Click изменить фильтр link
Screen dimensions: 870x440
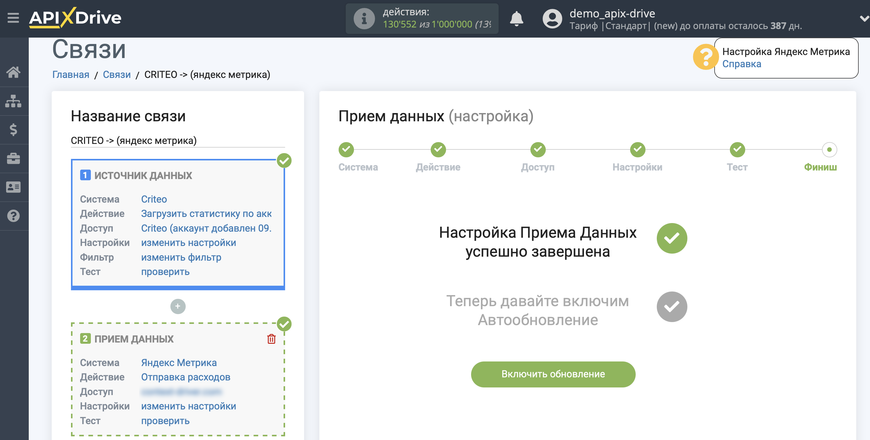coord(181,257)
